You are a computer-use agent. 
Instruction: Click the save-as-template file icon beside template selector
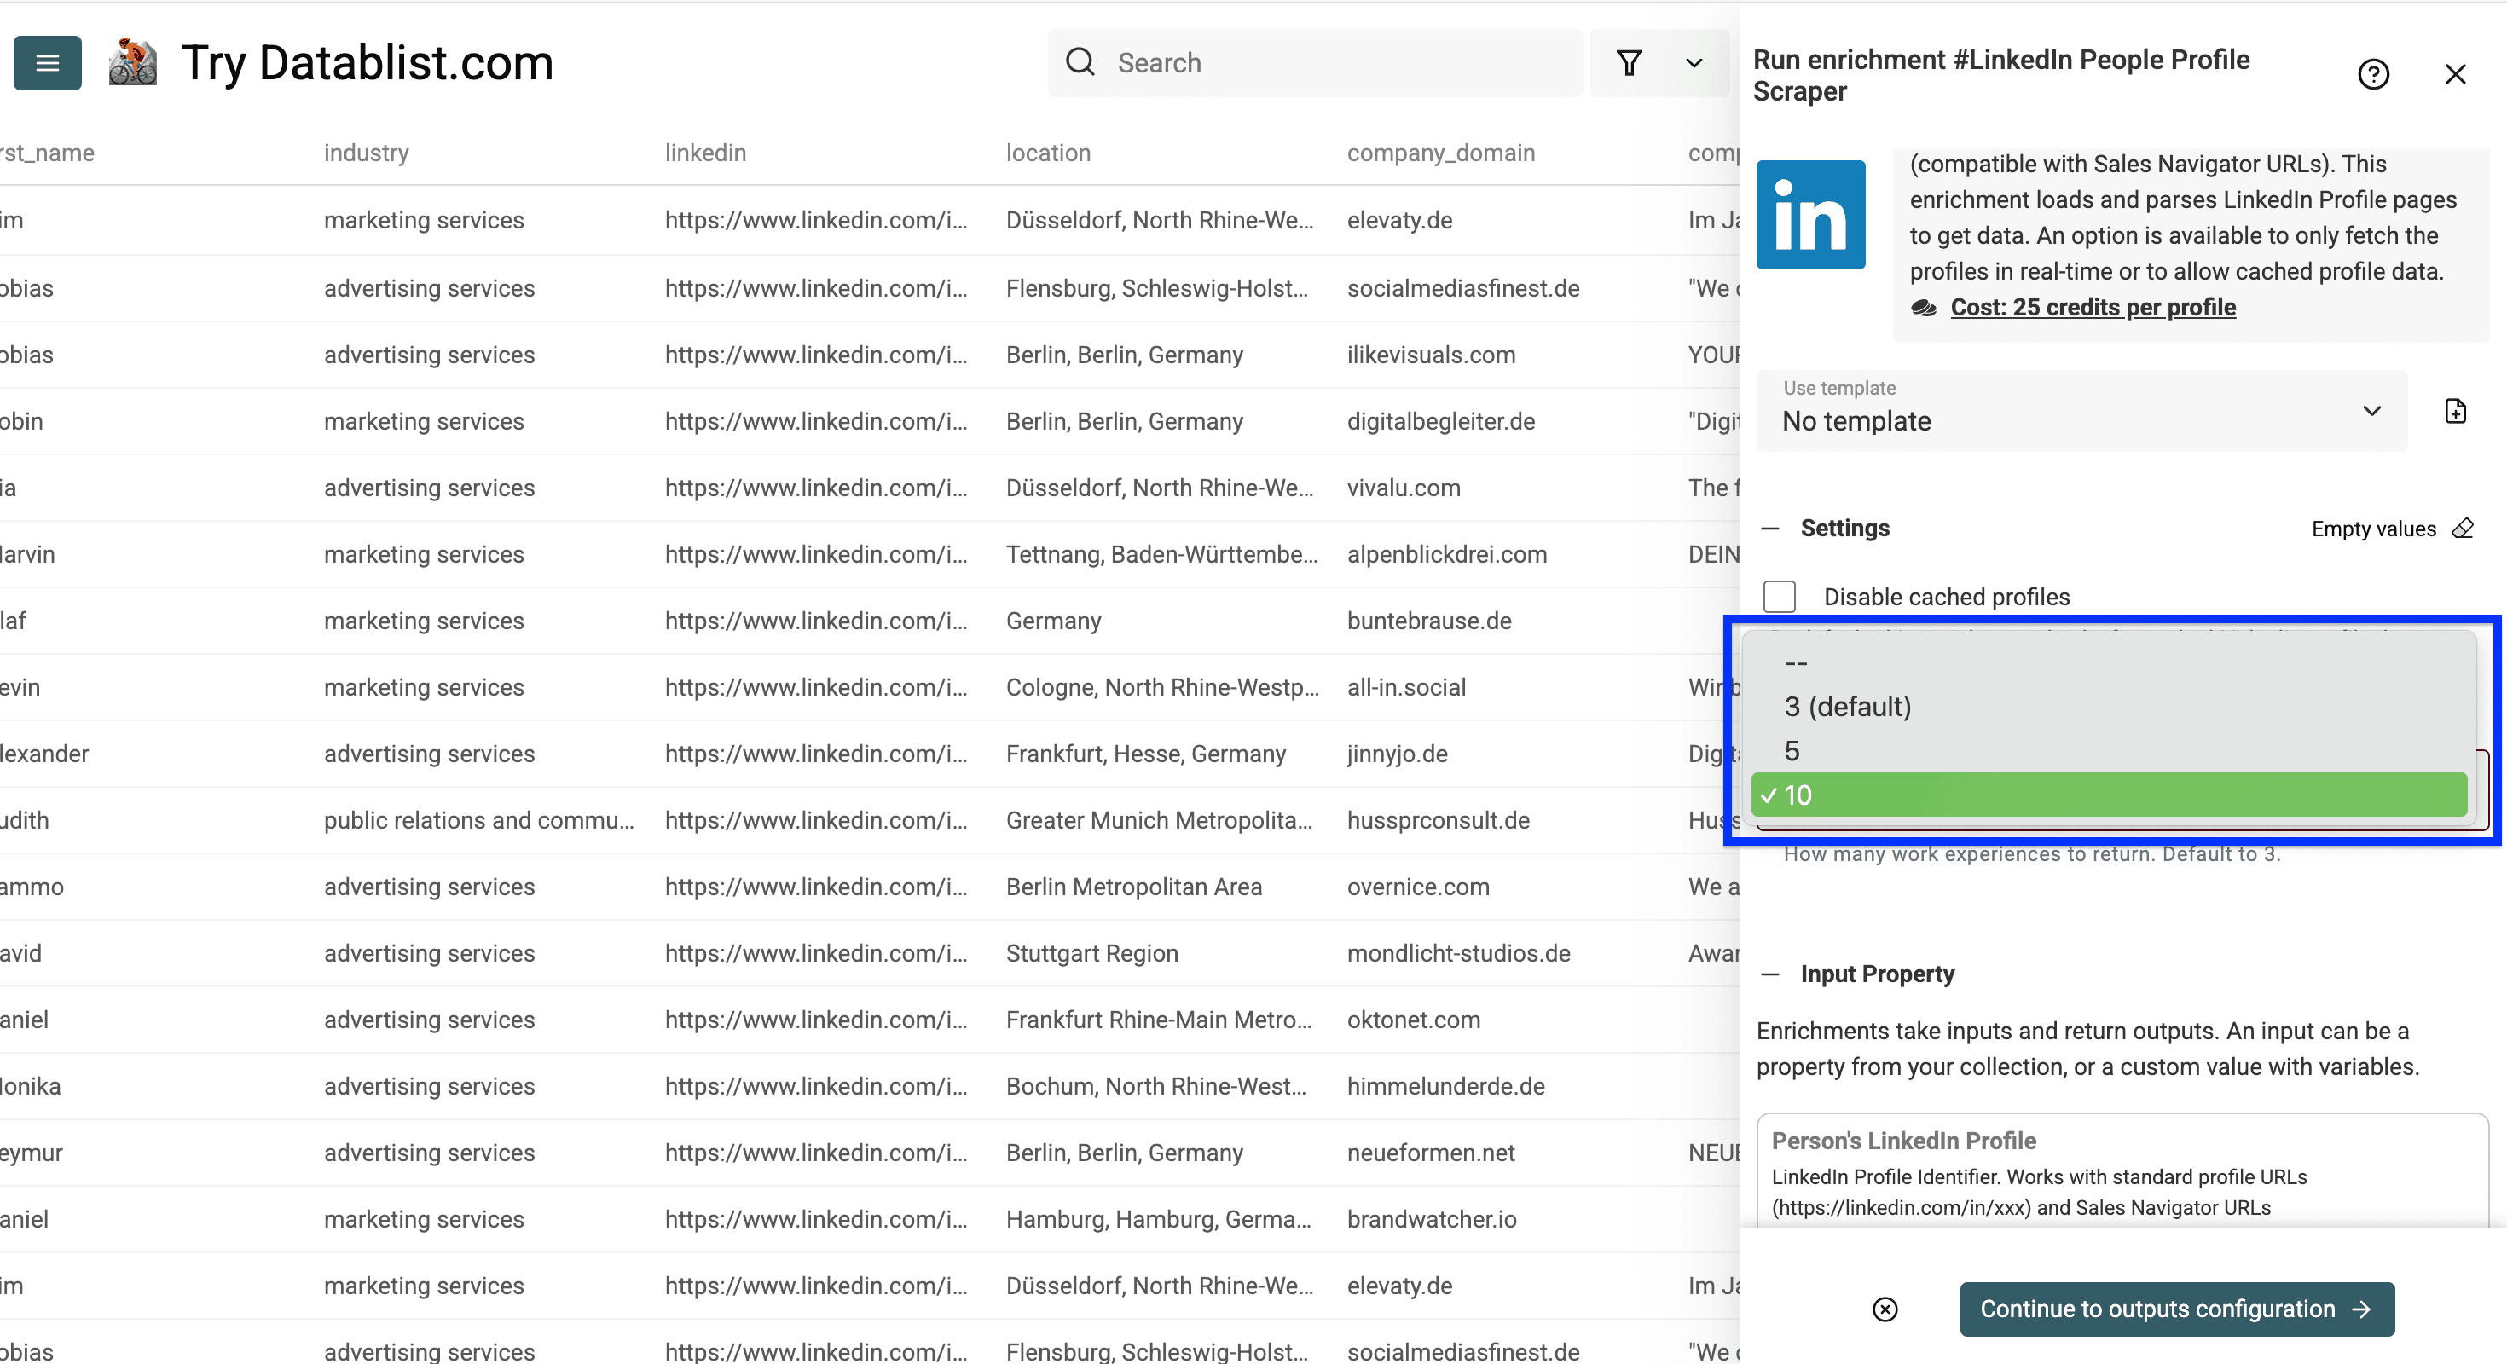click(2456, 411)
